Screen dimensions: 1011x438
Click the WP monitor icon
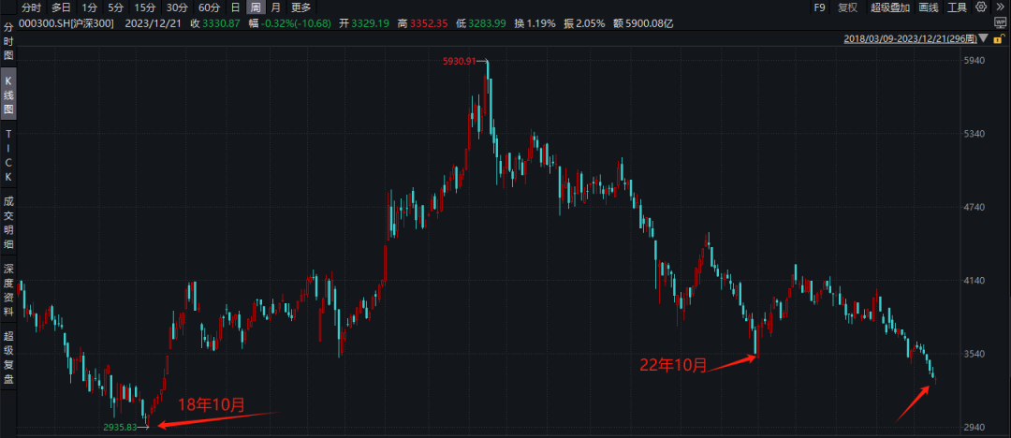coord(1001,23)
